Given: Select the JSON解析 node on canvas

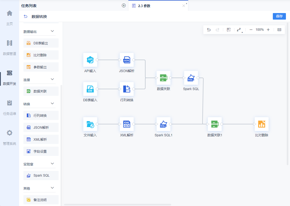Looking at the screenshot, I should [127, 60].
